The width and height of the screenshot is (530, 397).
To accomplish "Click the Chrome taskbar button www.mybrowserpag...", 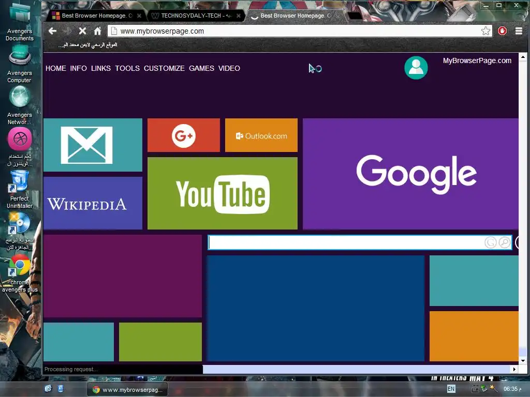I will pyautogui.click(x=127, y=390).
